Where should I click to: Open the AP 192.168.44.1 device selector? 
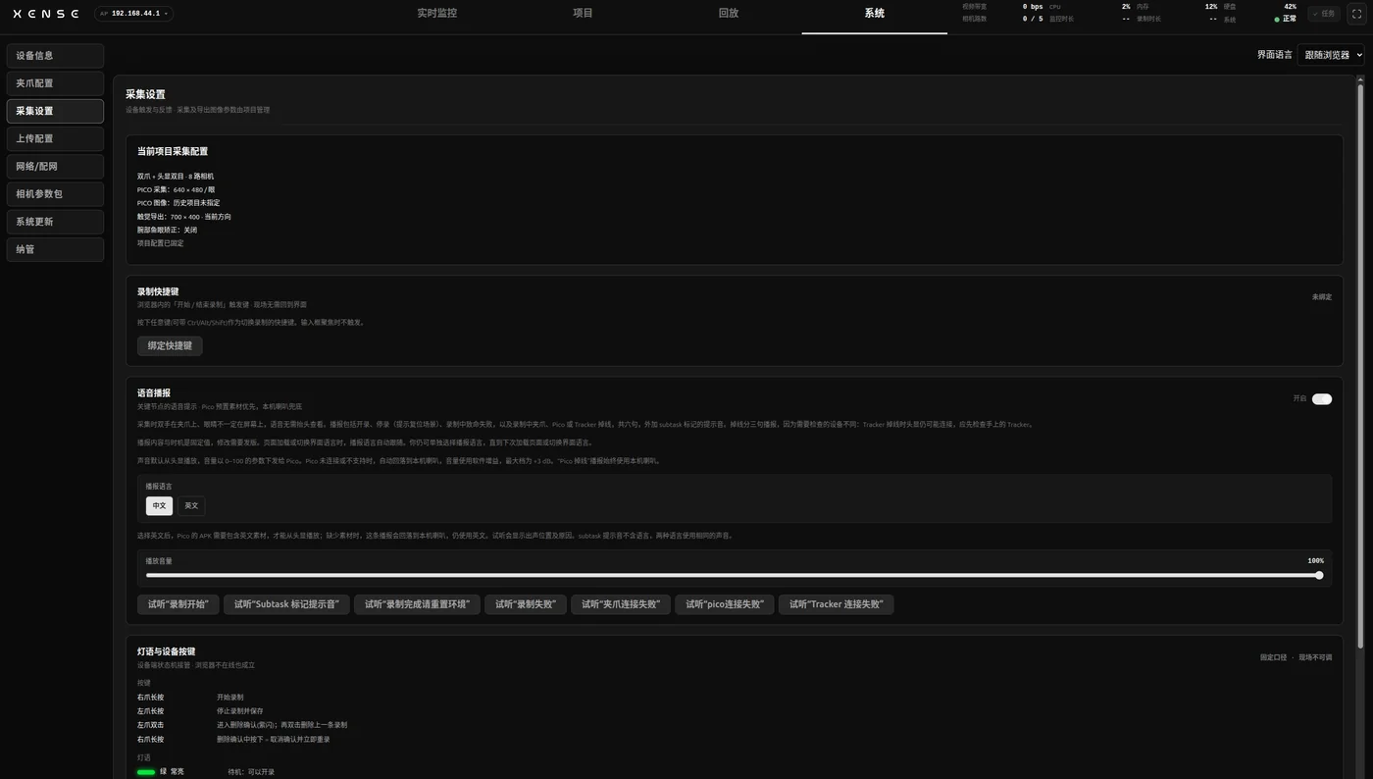[x=134, y=14]
